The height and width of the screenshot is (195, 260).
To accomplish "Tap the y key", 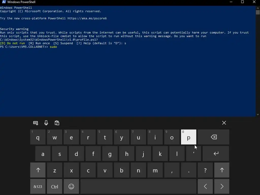I will click(x=122, y=137).
